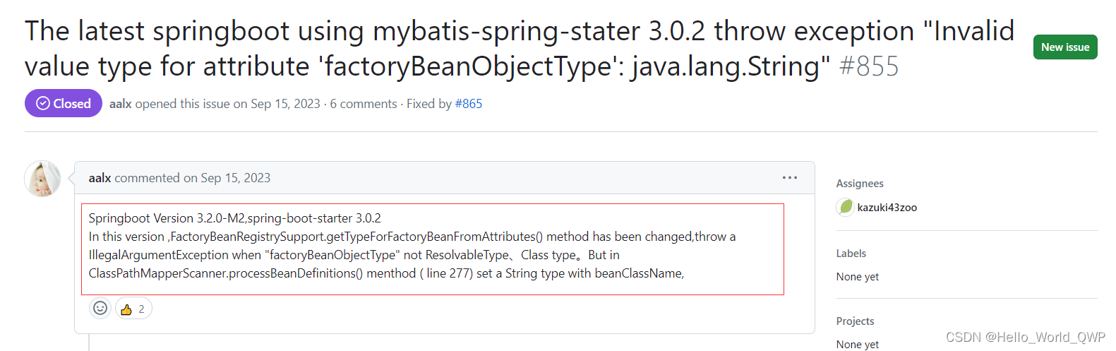Click the thumbs up reaction with 2
This screenshot has width=1116, height=351.
[x=133, y=309]
